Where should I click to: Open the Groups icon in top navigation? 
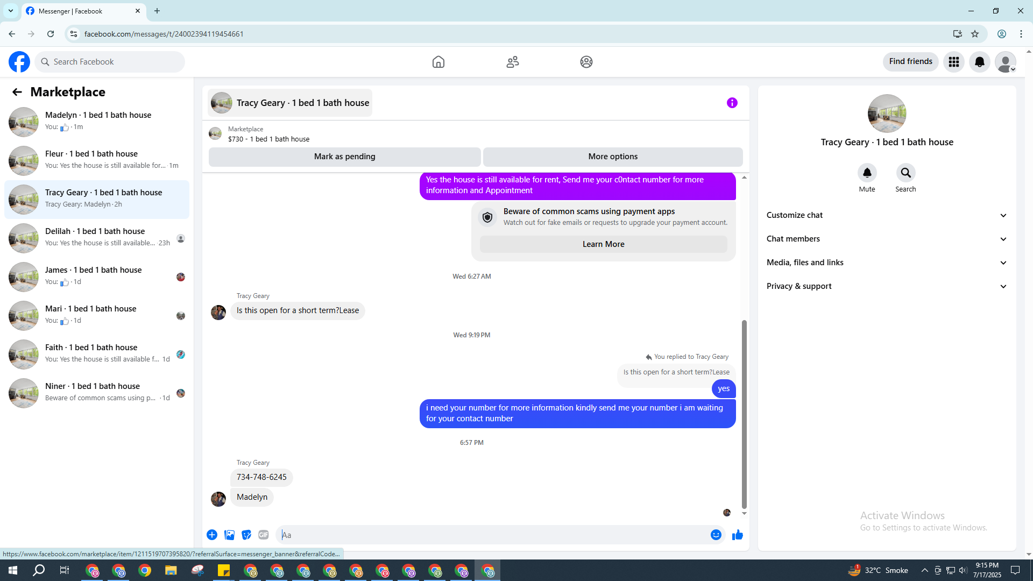pyautogui.click(x=586, y=62)
